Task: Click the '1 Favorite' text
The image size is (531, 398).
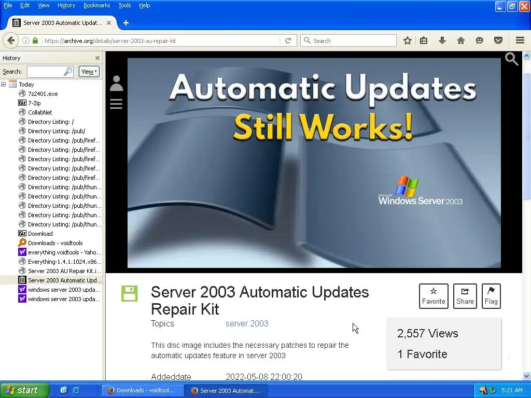Action: click(x=422, y=354)
